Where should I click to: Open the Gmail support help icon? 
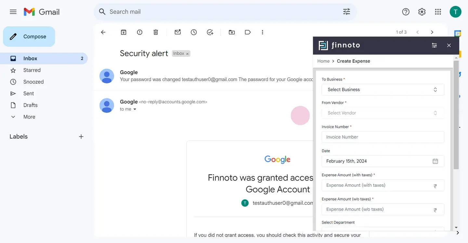click(x=406, y=12)
